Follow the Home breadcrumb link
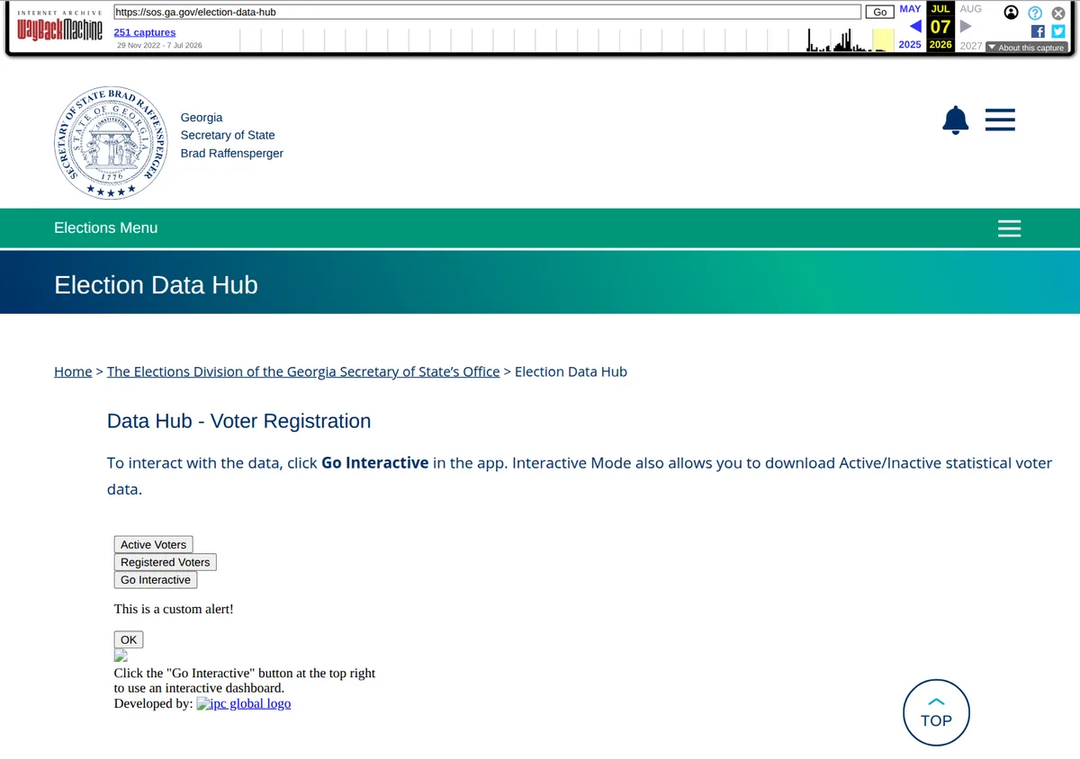 [x=73, y=371]
